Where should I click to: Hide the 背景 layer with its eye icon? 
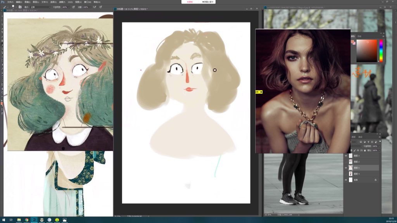[346, 180]
